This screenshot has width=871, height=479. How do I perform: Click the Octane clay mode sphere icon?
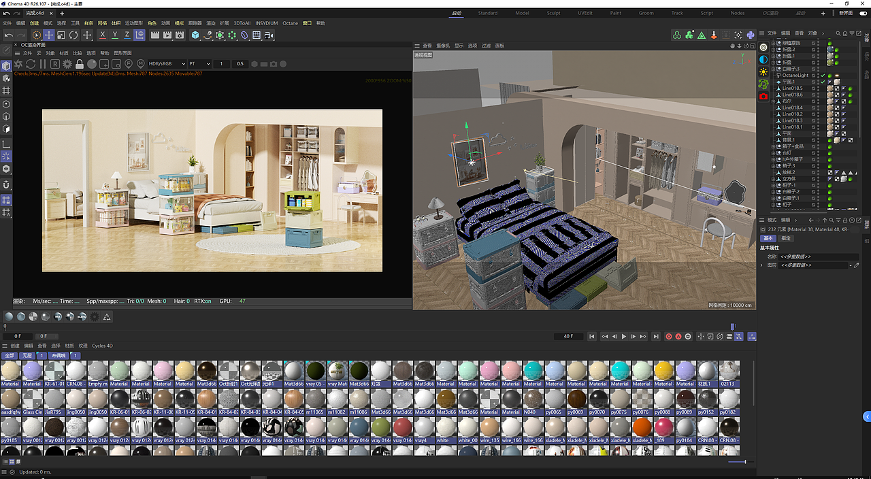pyautogui.click(x=91, y=64)
